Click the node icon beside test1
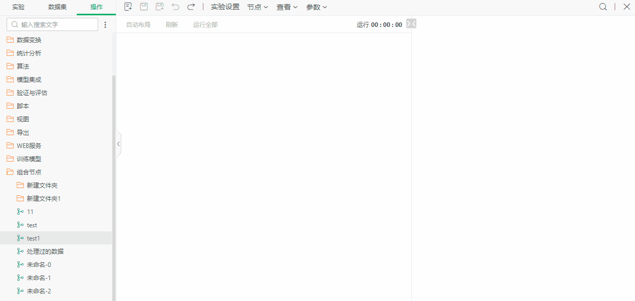This screenshot has width=635, height=301. [20, 238]
